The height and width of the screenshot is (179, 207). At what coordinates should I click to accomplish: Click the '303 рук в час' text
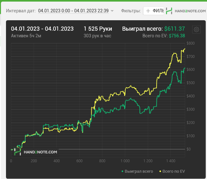click(97, 36)
